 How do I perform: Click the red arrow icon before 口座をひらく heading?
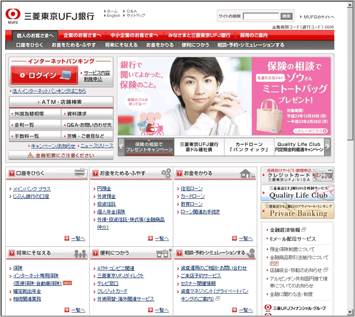pyautogui.click(x=11, y=173)
